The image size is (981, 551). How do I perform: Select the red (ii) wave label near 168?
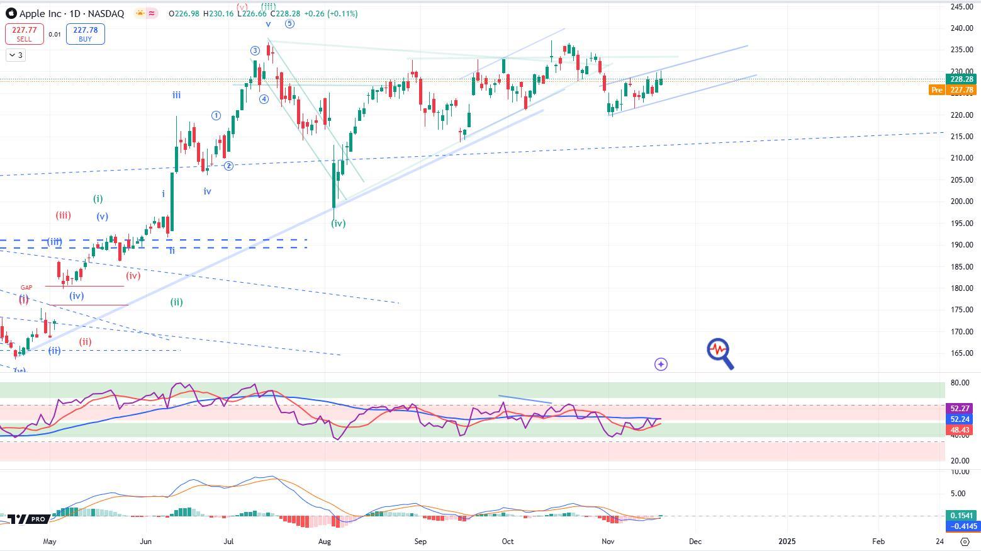tap(85, 342)
